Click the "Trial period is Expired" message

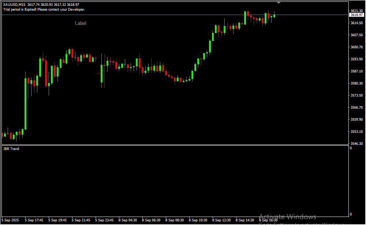pos(44,9)
